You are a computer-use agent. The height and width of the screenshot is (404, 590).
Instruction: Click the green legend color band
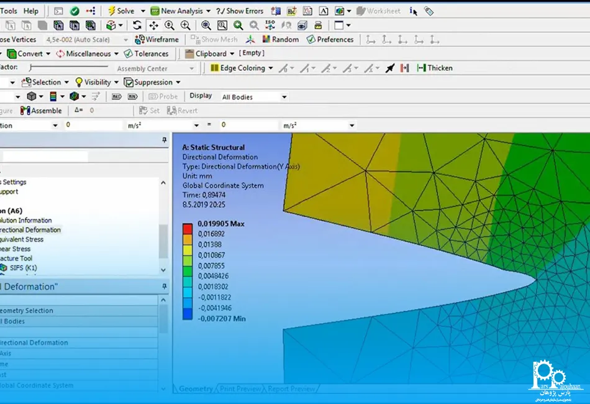pyautogui.click(x=188, y=271)
